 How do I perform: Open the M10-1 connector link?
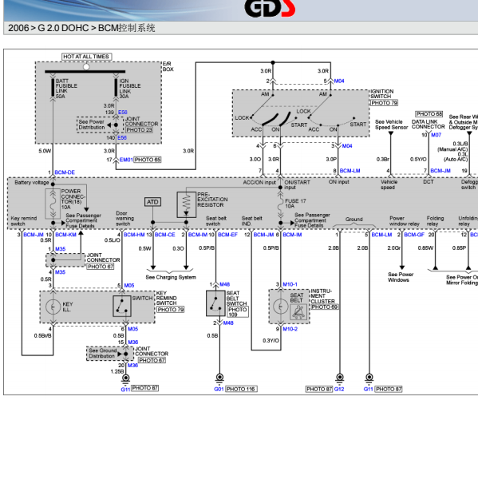coord(290,284)
